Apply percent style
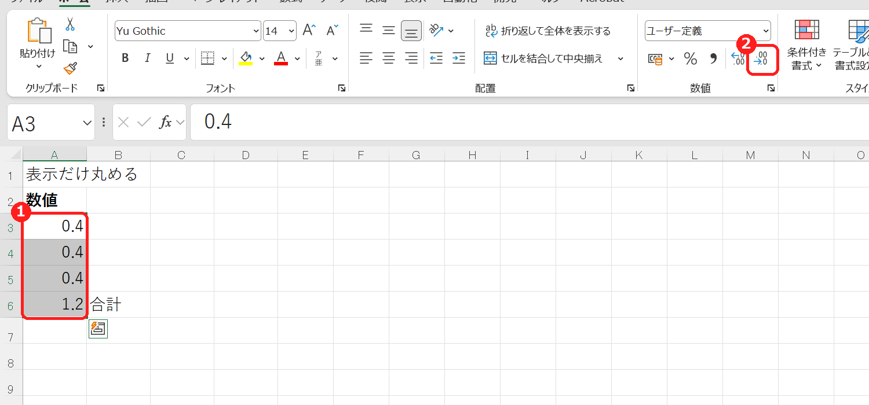This screenshot has width=869, height=405. (x=690, y=58)
